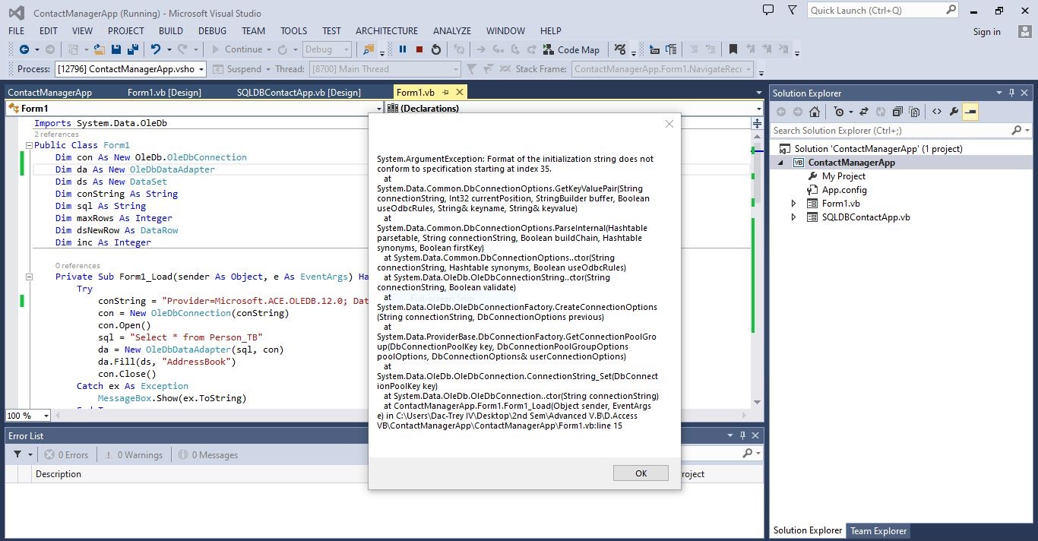
Task: Expand SQLDBContactApp.vb node in Solution Explorer
Action: click(794, 217)
